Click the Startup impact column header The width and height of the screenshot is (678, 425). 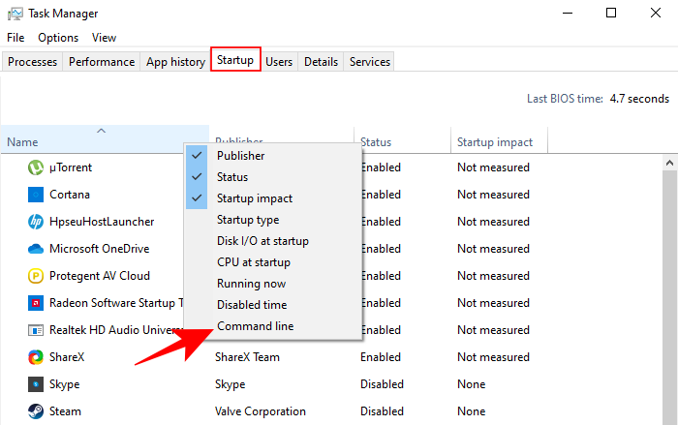(495, 142)
